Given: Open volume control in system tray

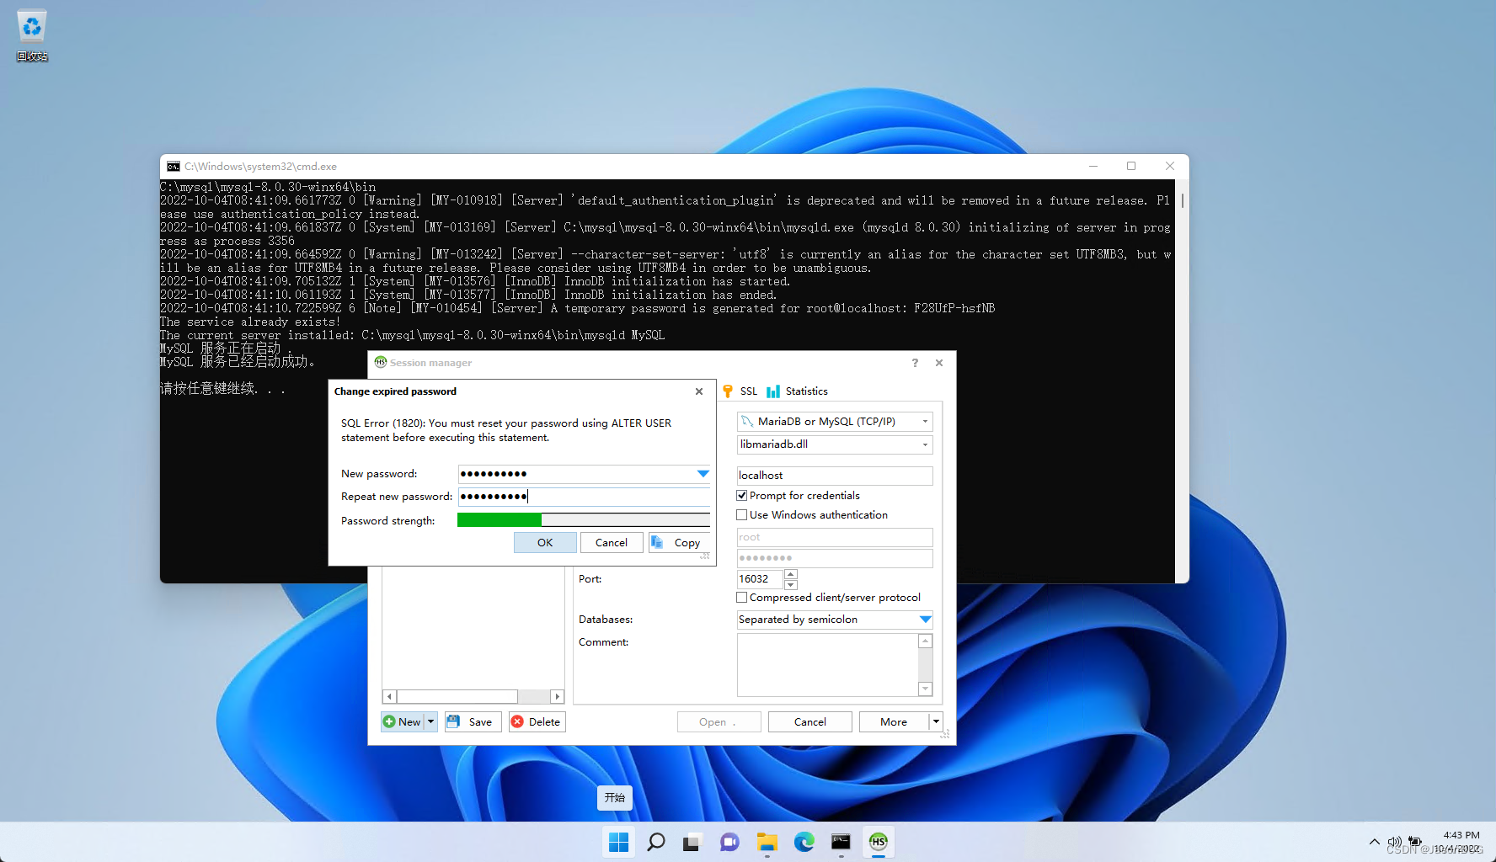Looking at the screenshot, I should [1395, 842].
